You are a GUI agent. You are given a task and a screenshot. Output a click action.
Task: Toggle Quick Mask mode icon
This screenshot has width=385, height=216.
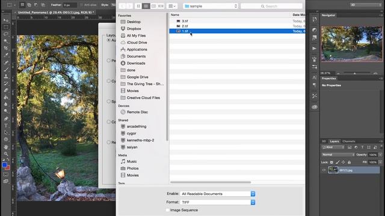tap(6, 175)
